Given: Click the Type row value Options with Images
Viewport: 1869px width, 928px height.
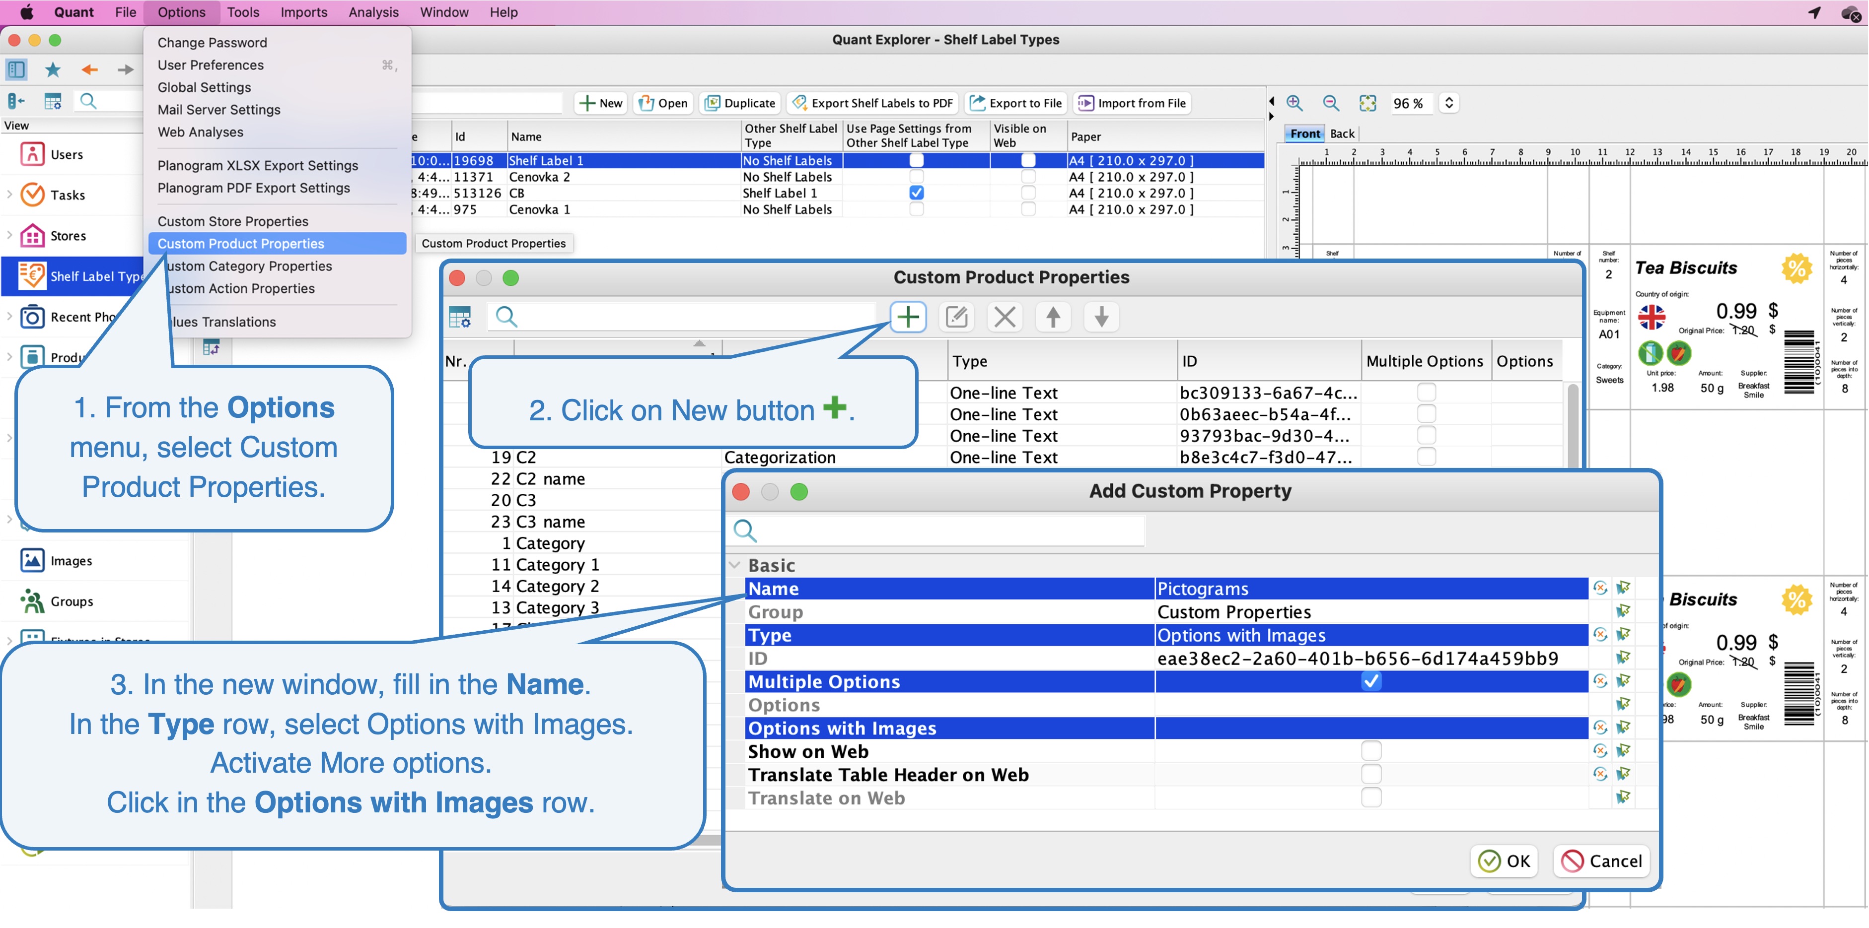Looking at the screenshot, I should [x=1370, y=635].
